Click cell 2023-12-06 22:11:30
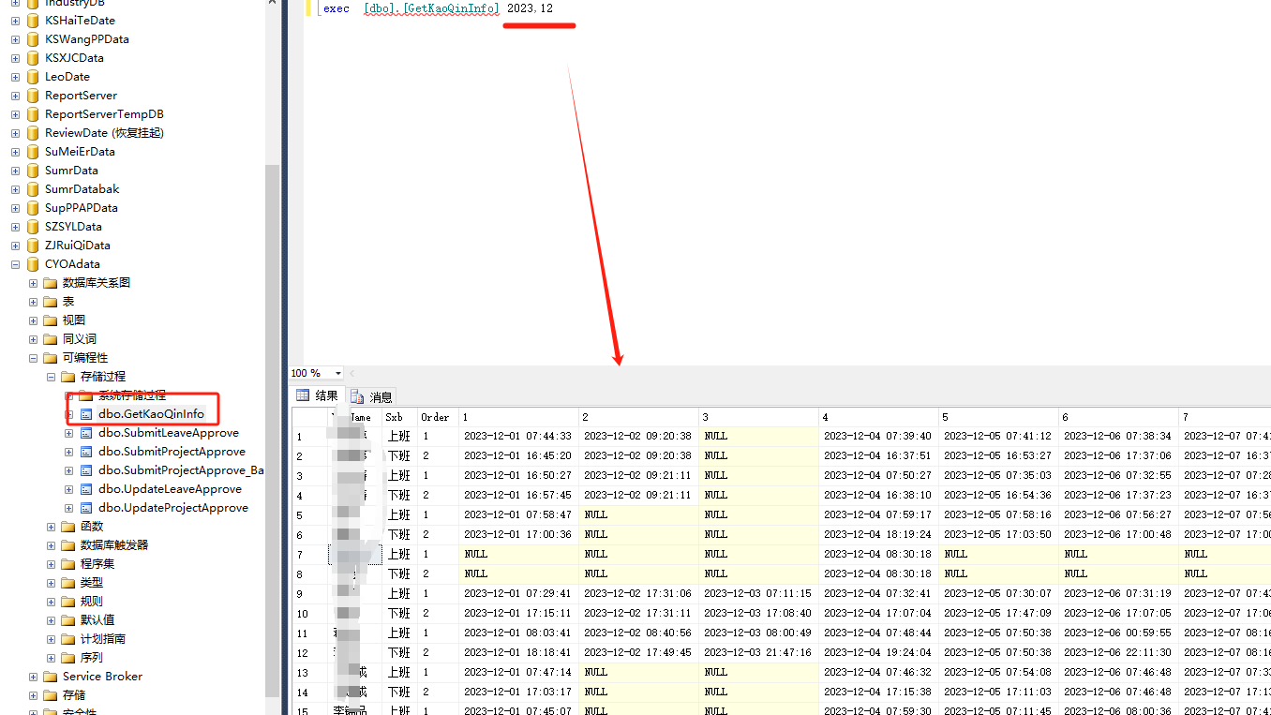1271x715 pixels. click(x=1118, y=652)
